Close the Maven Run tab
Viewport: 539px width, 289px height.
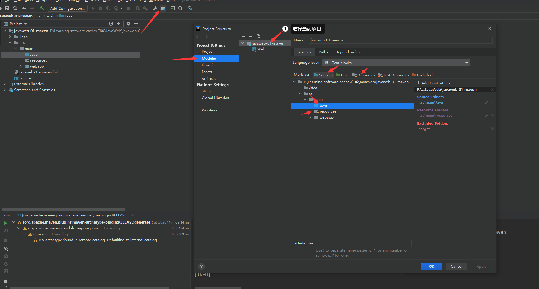[x=132, y=215]
